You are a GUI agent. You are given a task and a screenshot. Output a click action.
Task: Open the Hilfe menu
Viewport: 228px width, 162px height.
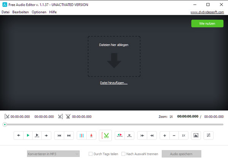tap(53, 12)
